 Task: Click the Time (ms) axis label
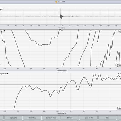point(62,28)
